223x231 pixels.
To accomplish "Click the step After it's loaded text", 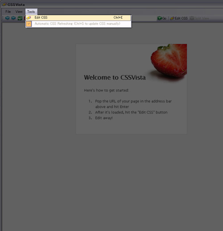I will point(131,112).
